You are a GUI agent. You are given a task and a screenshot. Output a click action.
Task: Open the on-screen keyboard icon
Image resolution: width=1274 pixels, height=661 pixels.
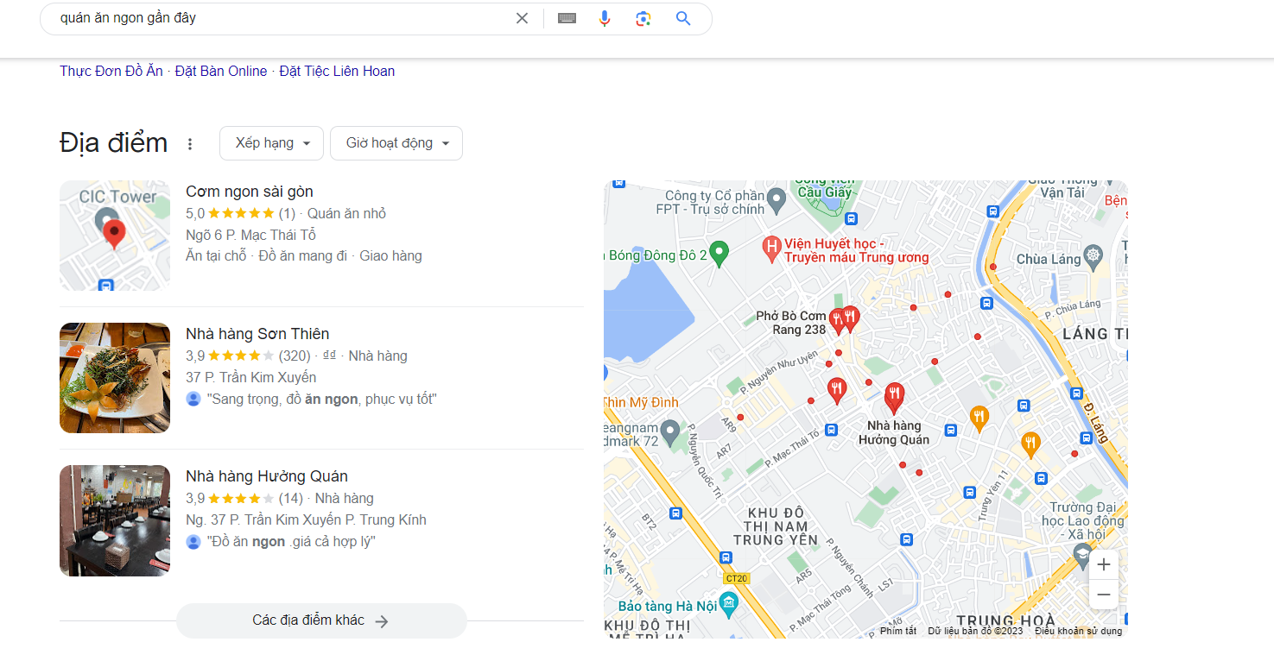tap(567, 18)
